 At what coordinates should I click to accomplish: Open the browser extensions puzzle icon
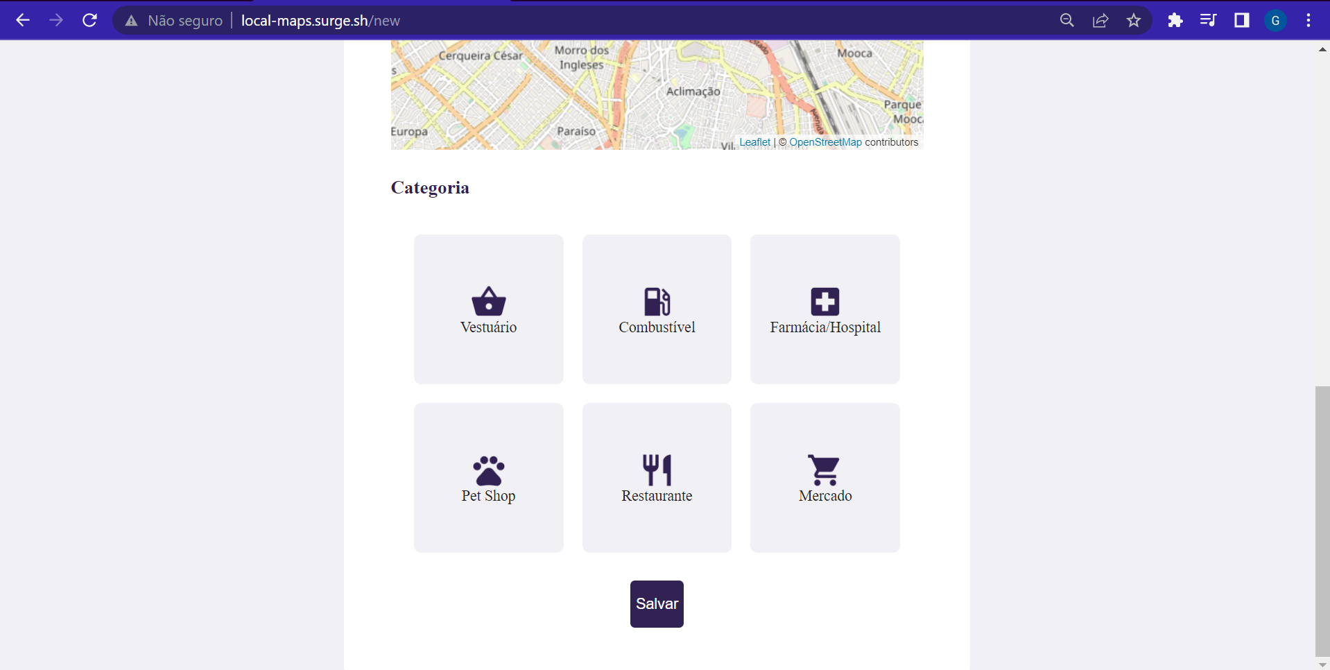coord(1175,20)
